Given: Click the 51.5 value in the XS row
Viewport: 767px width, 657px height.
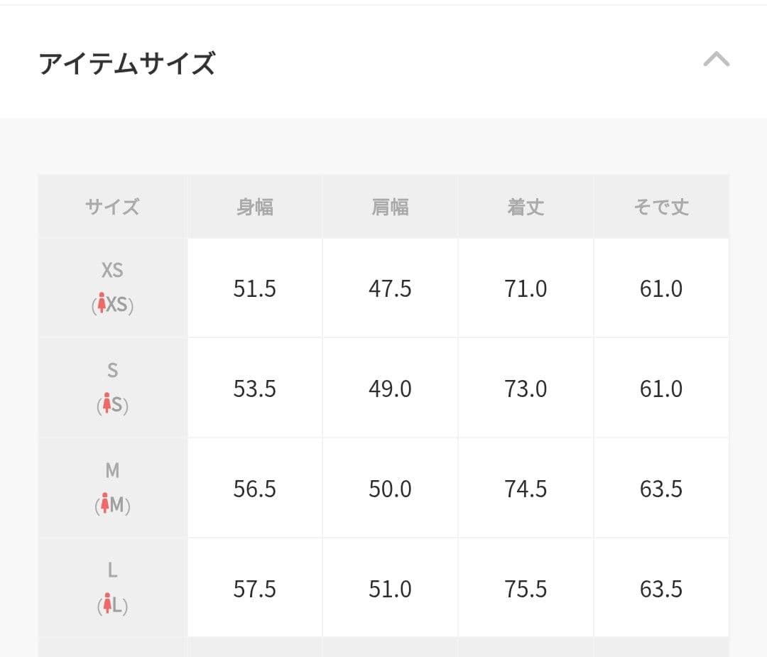Looking at the screenshot, I should click(254, 288).
